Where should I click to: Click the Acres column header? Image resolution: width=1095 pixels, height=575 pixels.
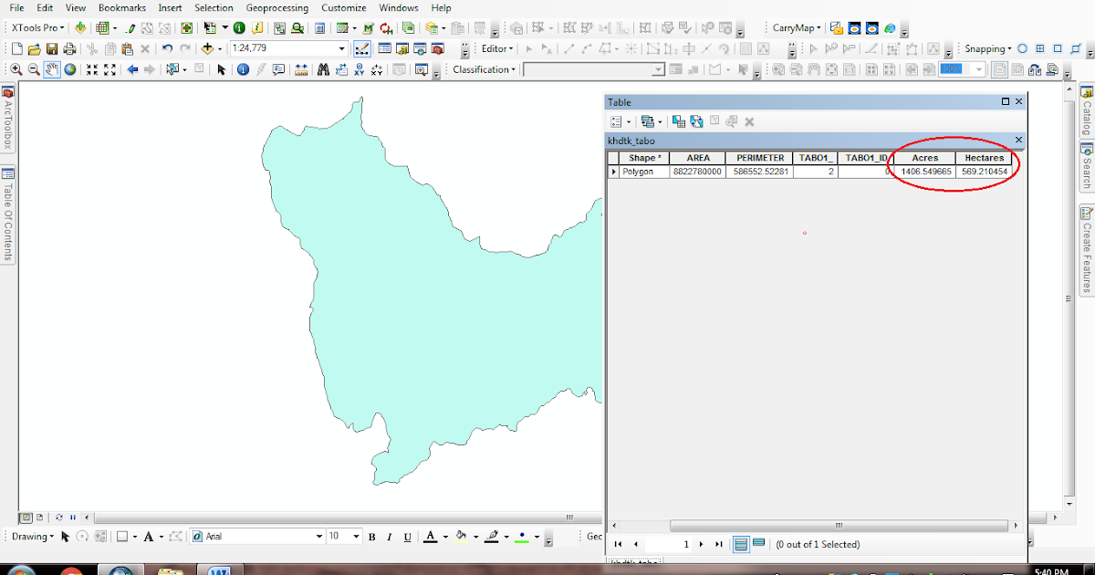pyautogui.click(x=924, y=158)
